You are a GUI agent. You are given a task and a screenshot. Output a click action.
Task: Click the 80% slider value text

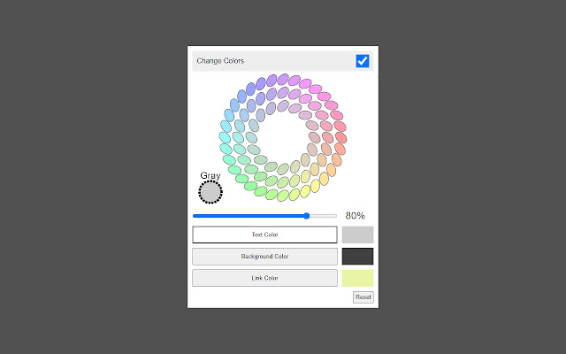point(356,216)
